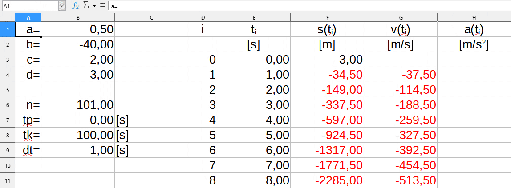Select the row 1 header
This screenshot has height=188, width=511.
click(7, 29)
